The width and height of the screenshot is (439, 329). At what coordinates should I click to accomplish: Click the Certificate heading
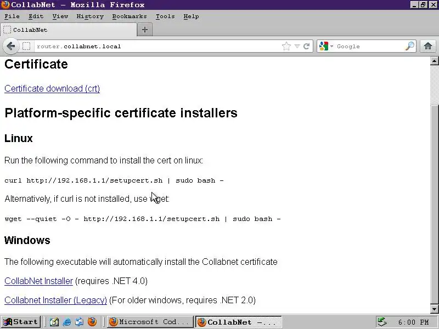(x=36, y=64)
